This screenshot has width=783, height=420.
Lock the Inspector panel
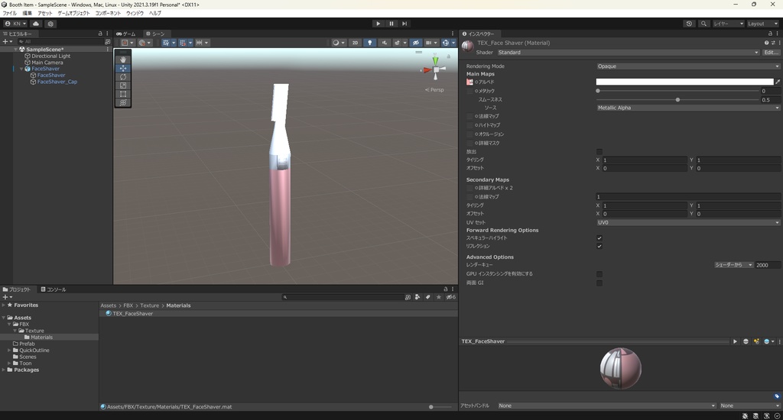coord(770,34)
